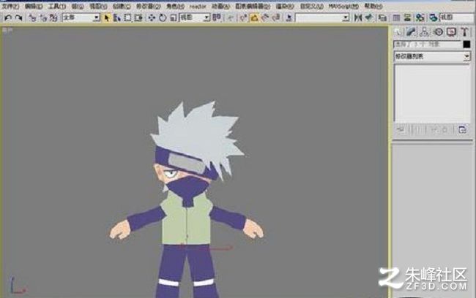Image resolution: width=476 pixels, height=298 pixels.
Task: Click the render type 视图 field
Action: pyautogui.click(x=458, y=18)
